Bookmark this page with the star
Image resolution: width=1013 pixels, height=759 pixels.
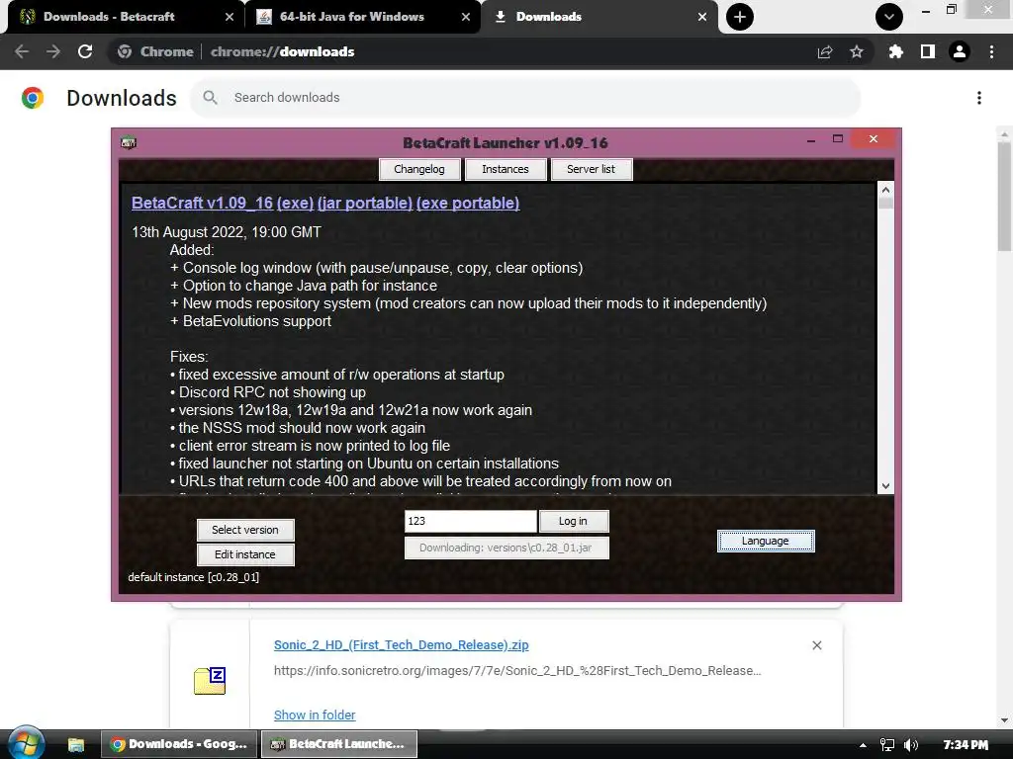click(x=857, y=51)
